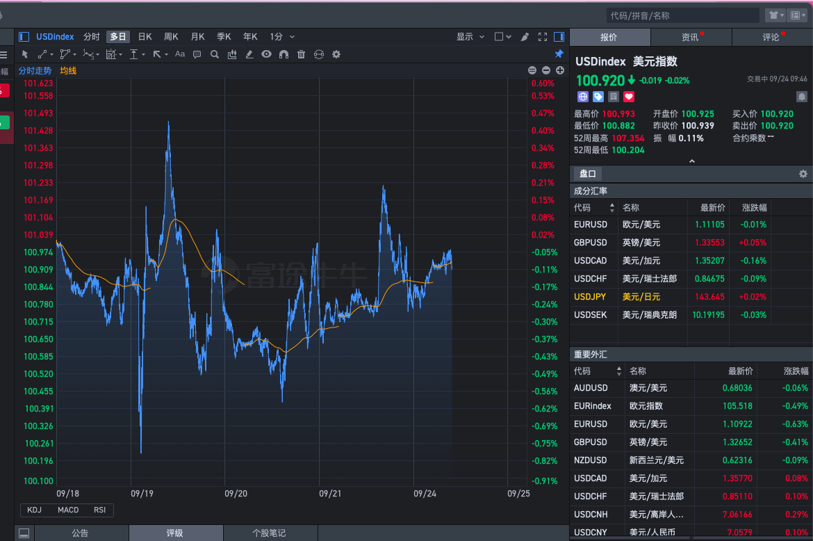813x541 pixels.
Task: Open drawing toolbar settings gear
Action: 336,54
